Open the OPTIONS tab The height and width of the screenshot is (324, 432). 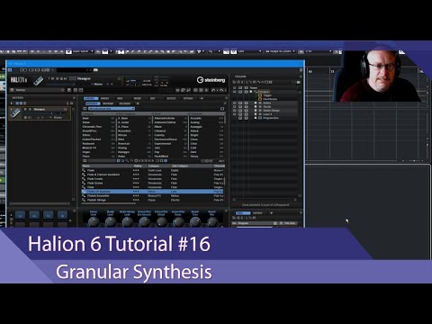point(188,98)
